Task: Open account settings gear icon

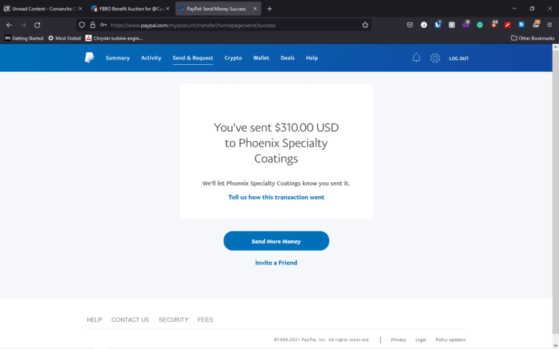Action: tap(435, 58)
